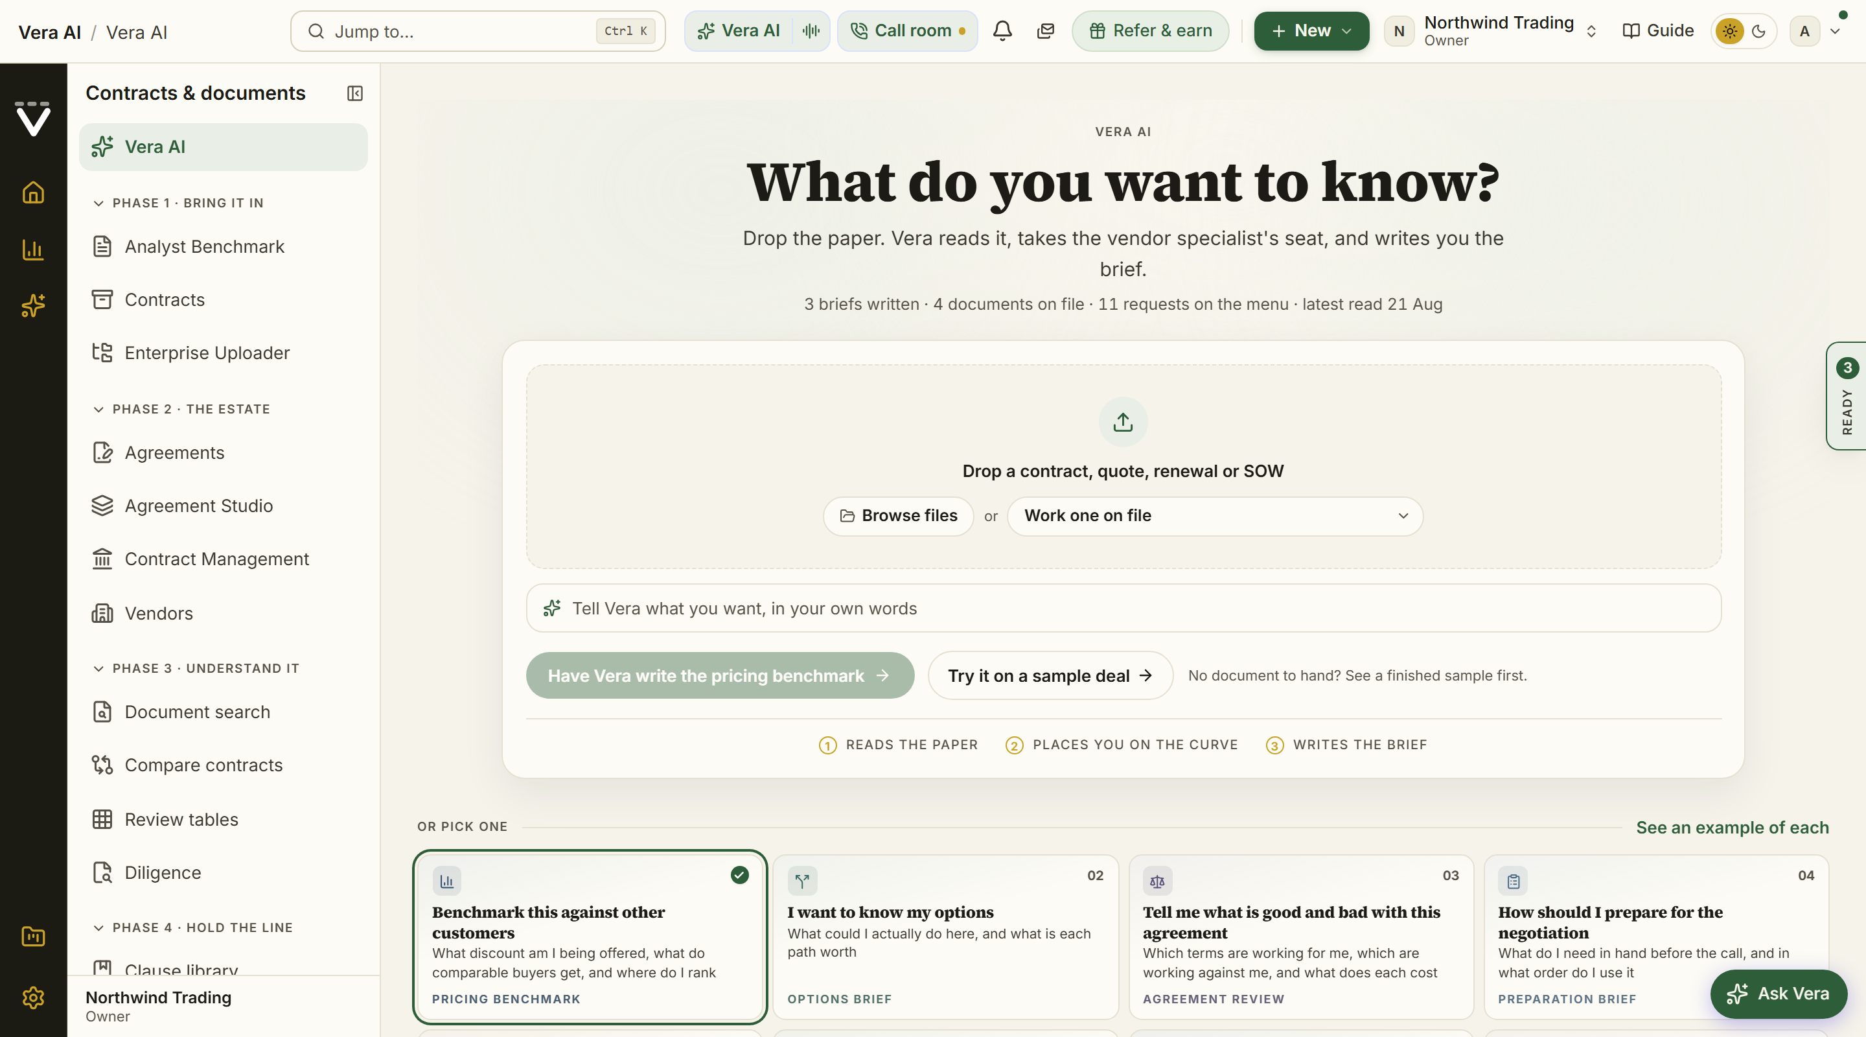This screenshot has width=1866, height=1037.
Task: Click Have Vera write the pricing benchmark
Action: pos(720,675)
